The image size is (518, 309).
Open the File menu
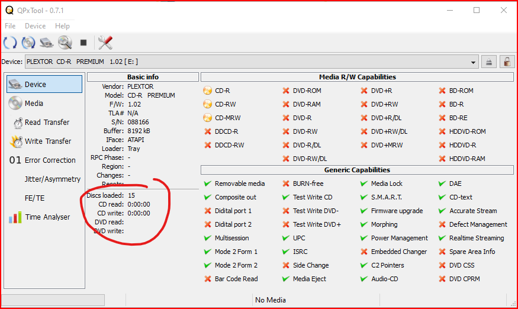[10, 26]
